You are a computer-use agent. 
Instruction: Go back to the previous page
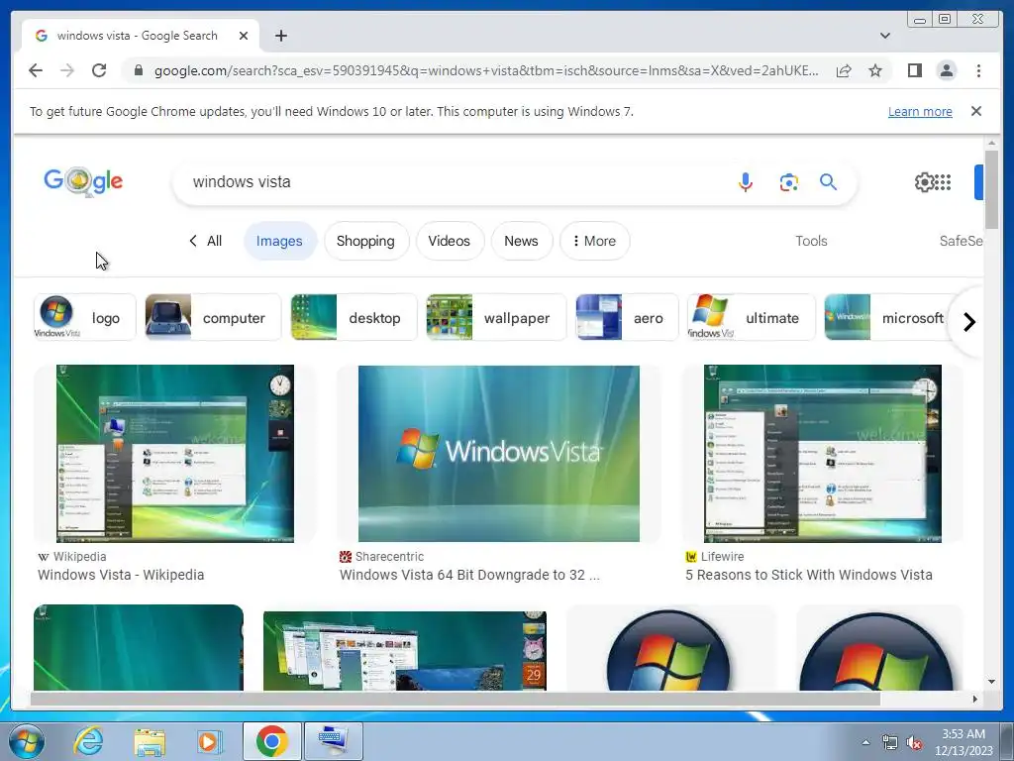pyautogui.click(x=36, y=70)
